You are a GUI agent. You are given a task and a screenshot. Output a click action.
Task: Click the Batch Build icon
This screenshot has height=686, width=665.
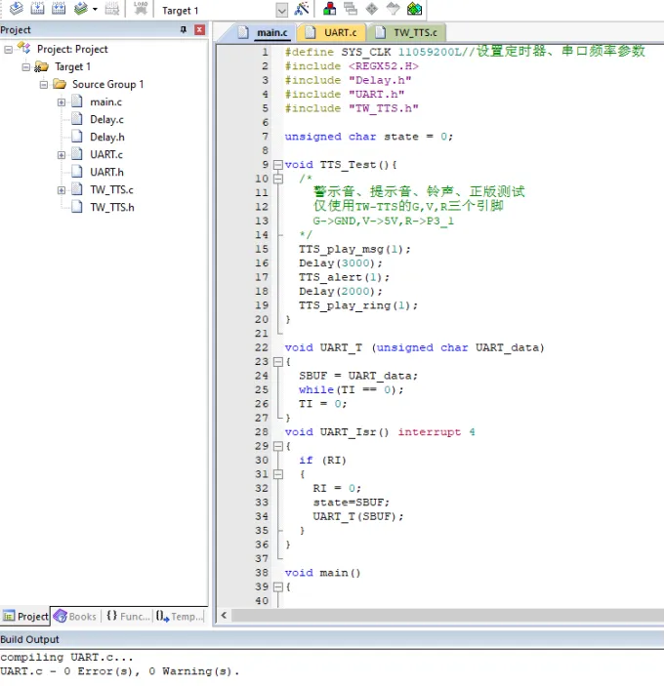point(80,10)
